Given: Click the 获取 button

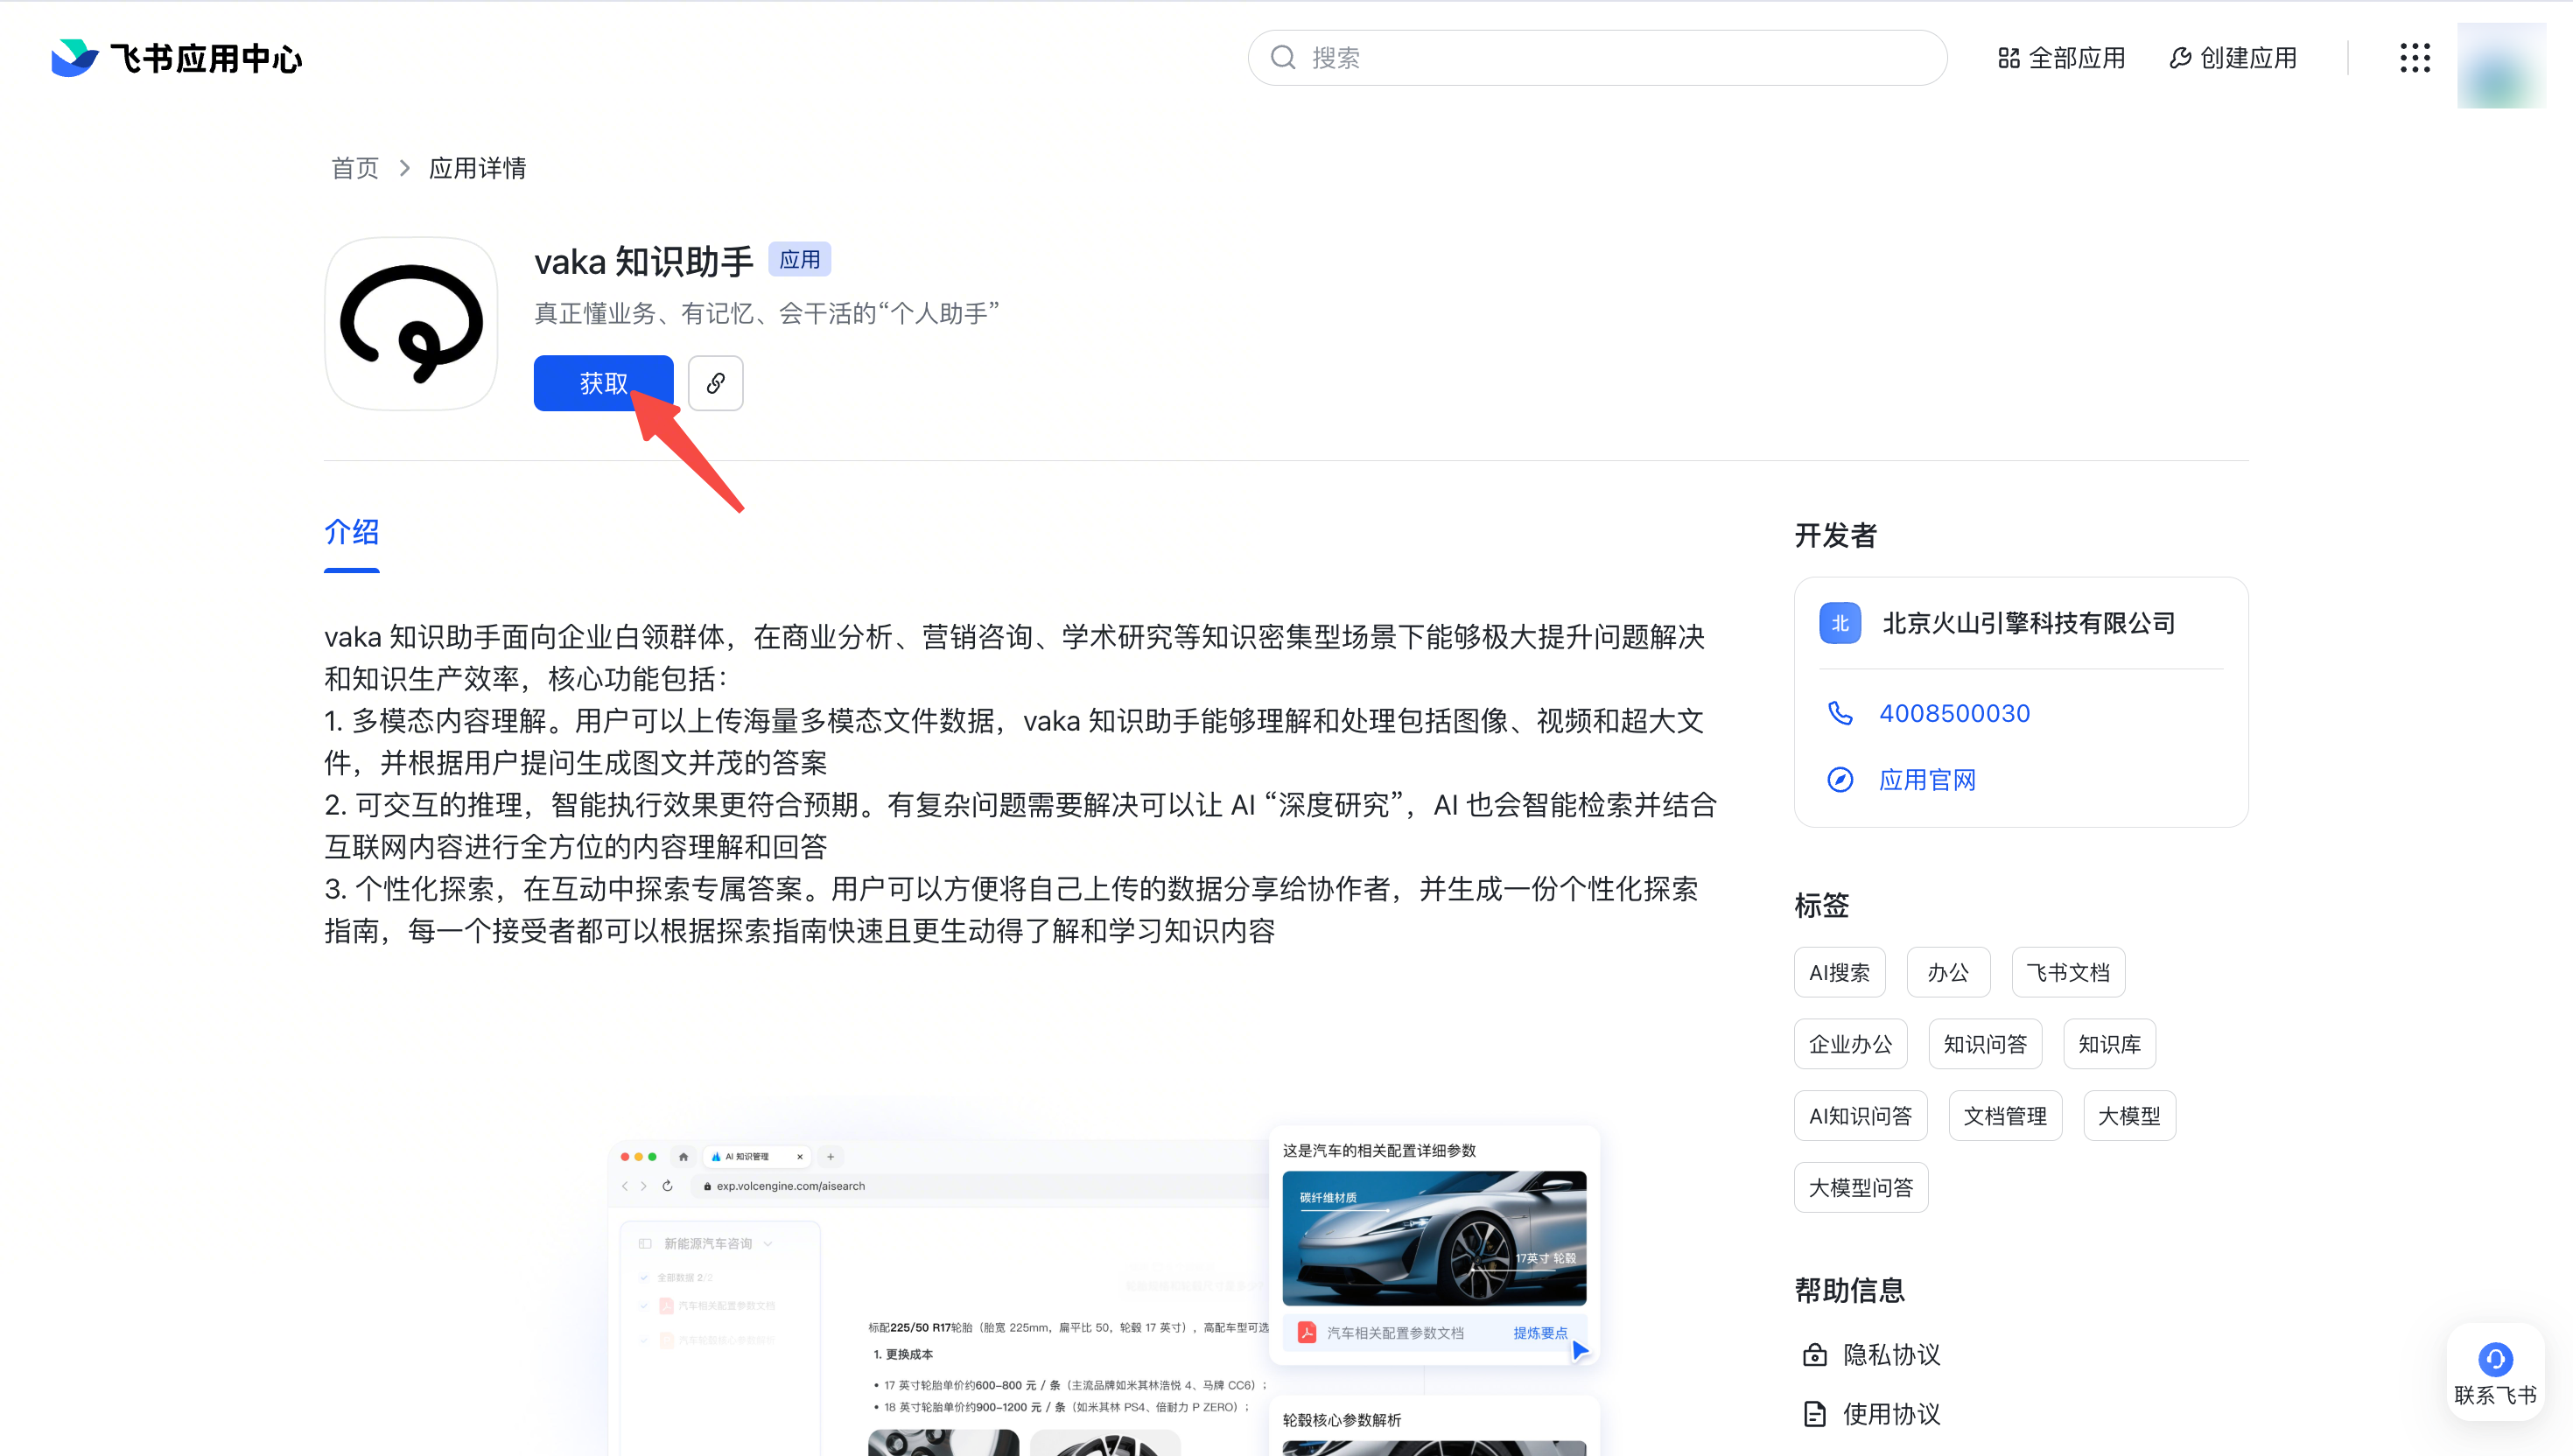Looking at the screenshot, I should click(603, 383).
